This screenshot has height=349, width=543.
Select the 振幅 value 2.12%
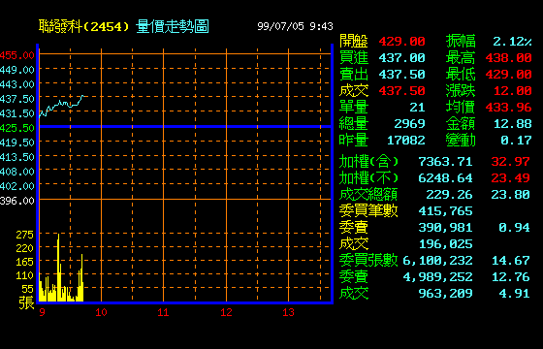click(512, 42)
